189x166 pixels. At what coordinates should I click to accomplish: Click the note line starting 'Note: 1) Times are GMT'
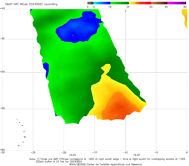(x=107, y=159)
